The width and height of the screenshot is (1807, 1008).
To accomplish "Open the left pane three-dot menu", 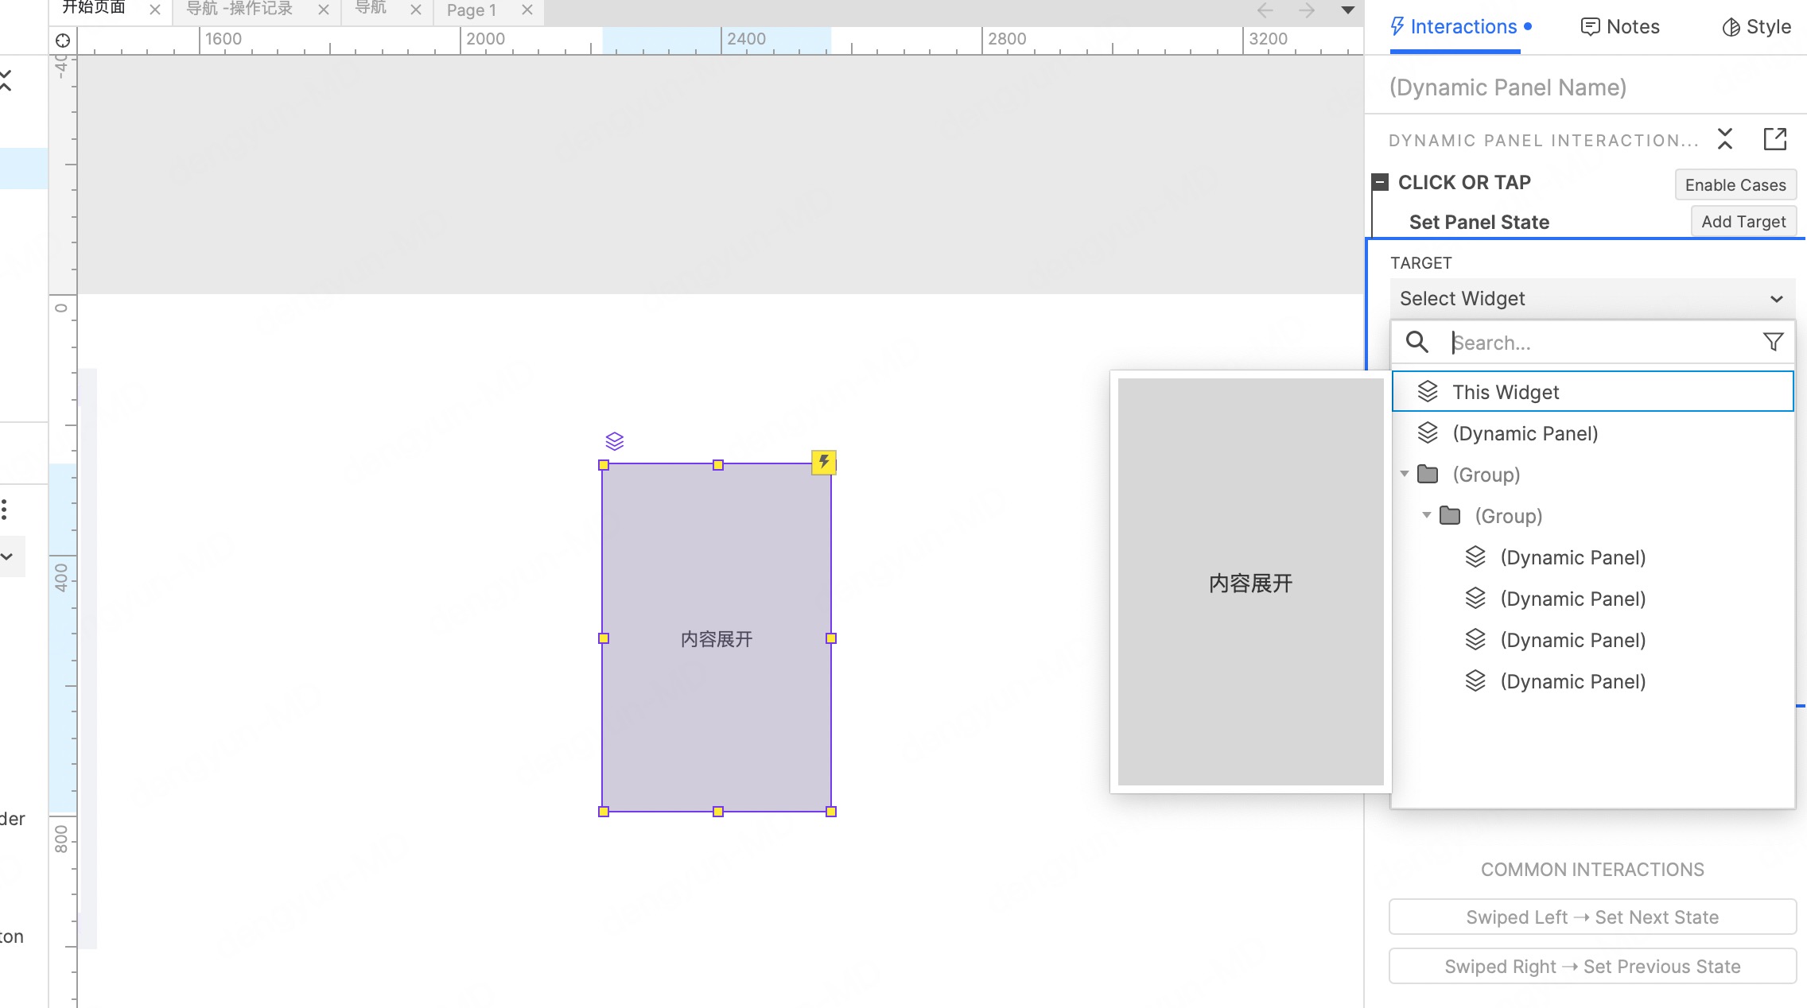I will [x=5, y=509].
